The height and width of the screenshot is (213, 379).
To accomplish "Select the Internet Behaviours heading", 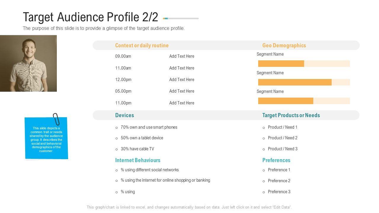I will 138,160.
